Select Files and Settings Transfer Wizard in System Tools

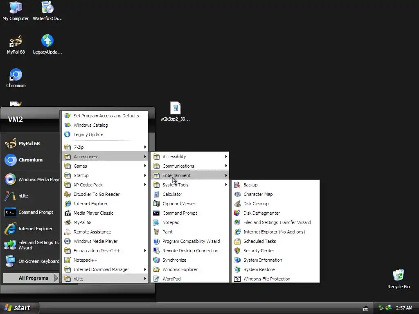pyautogui.click(x=275, y=222)
